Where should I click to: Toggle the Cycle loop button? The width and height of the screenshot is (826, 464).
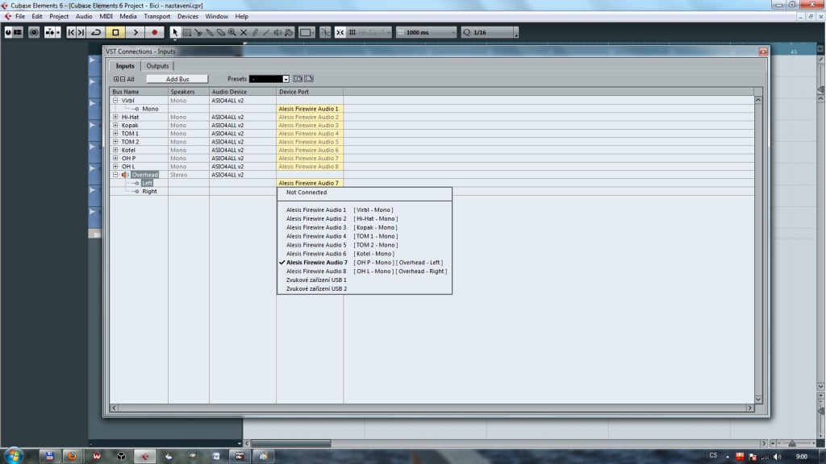point(96,32)
